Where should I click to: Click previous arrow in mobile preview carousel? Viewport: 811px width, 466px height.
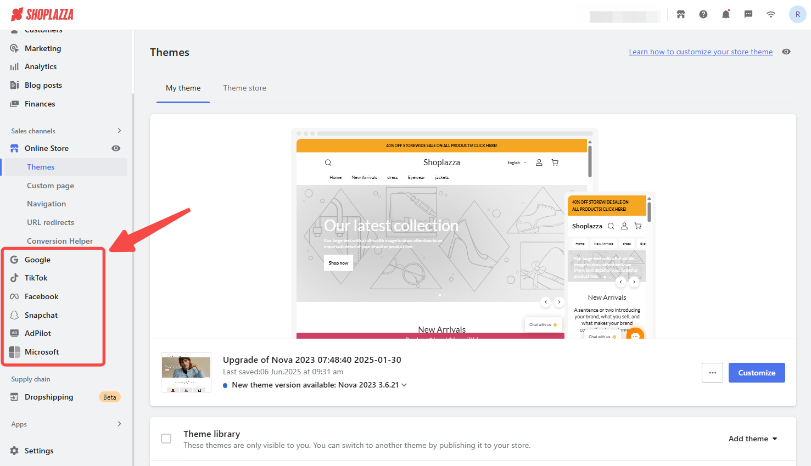621,282
